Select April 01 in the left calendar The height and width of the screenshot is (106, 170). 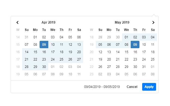click(x=35, y=37)
